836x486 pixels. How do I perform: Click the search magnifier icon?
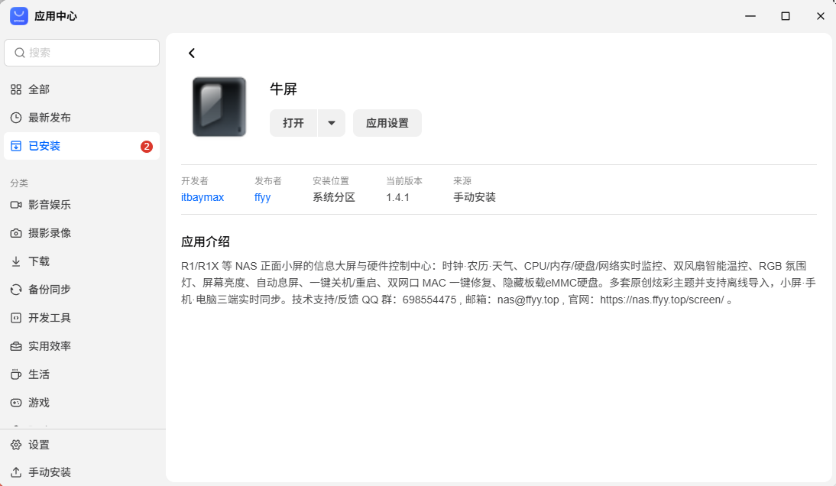20,53
